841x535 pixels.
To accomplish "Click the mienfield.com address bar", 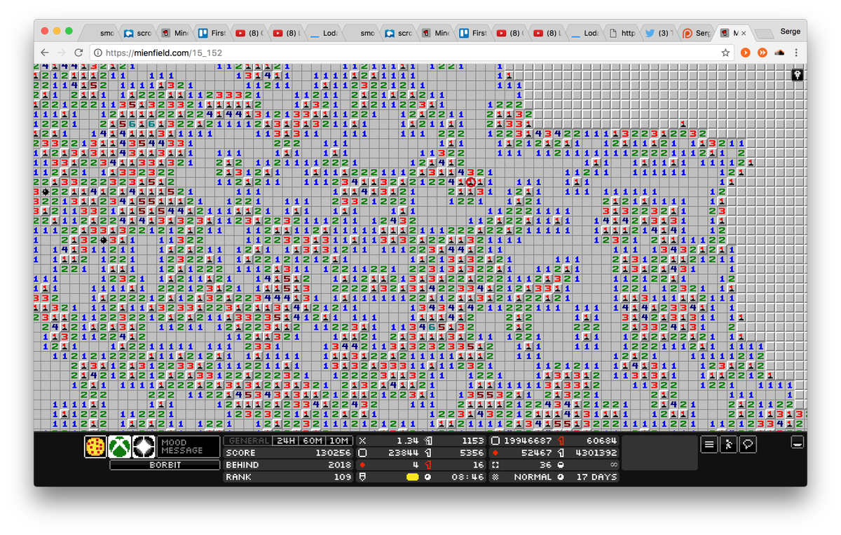I will [410, 53].
